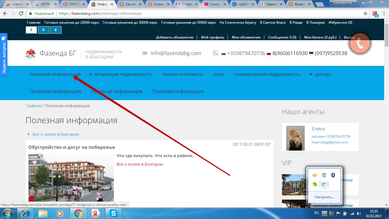The width and height of the screenshot is (389, 219).
Task: Click the hummingbird tray icon
Action: coord(324,184)
